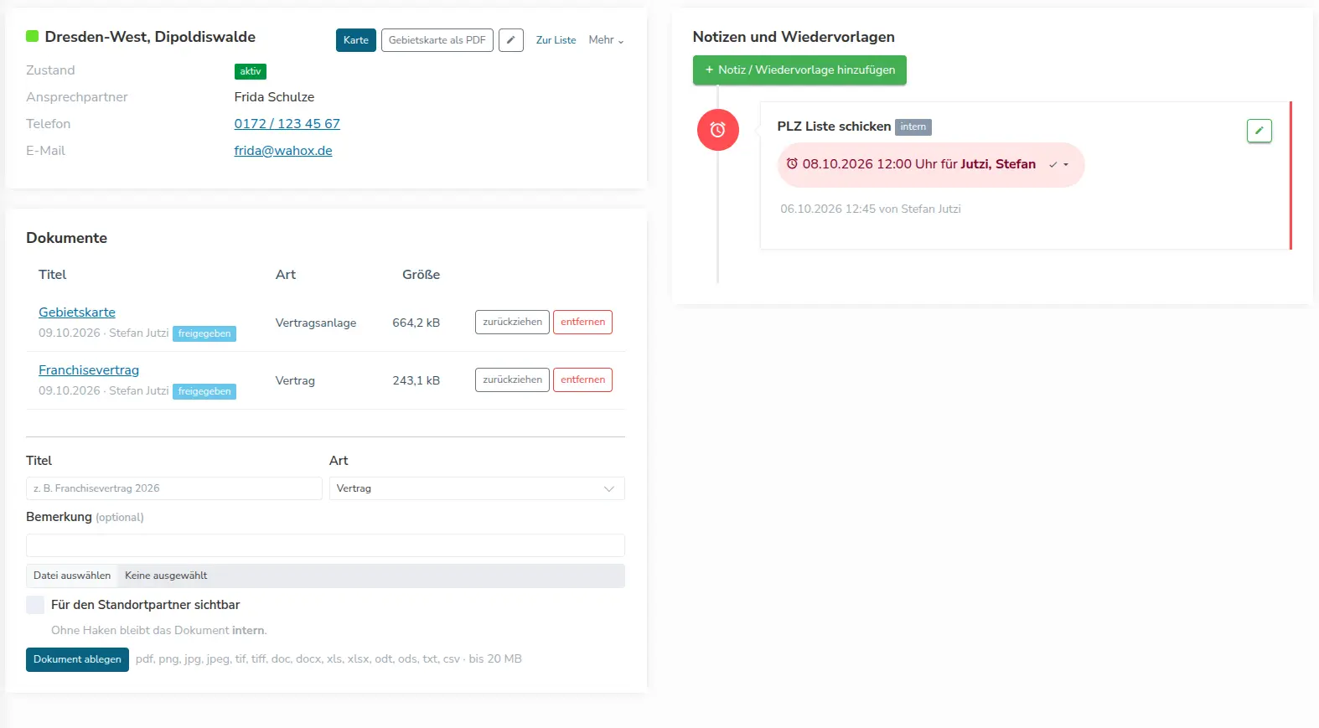Viewport: 1319px width, 728px height.
Task: Open the Art dropdown showing Vertrag
Action: point(477,488)
